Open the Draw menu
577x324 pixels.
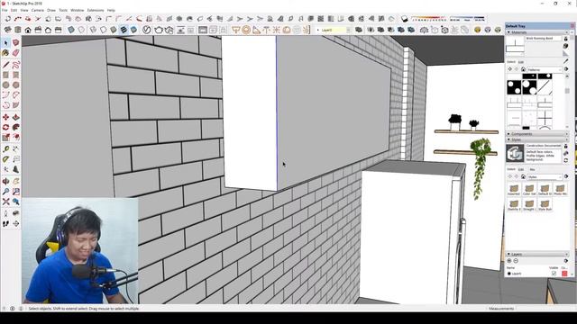click(51, 10)
